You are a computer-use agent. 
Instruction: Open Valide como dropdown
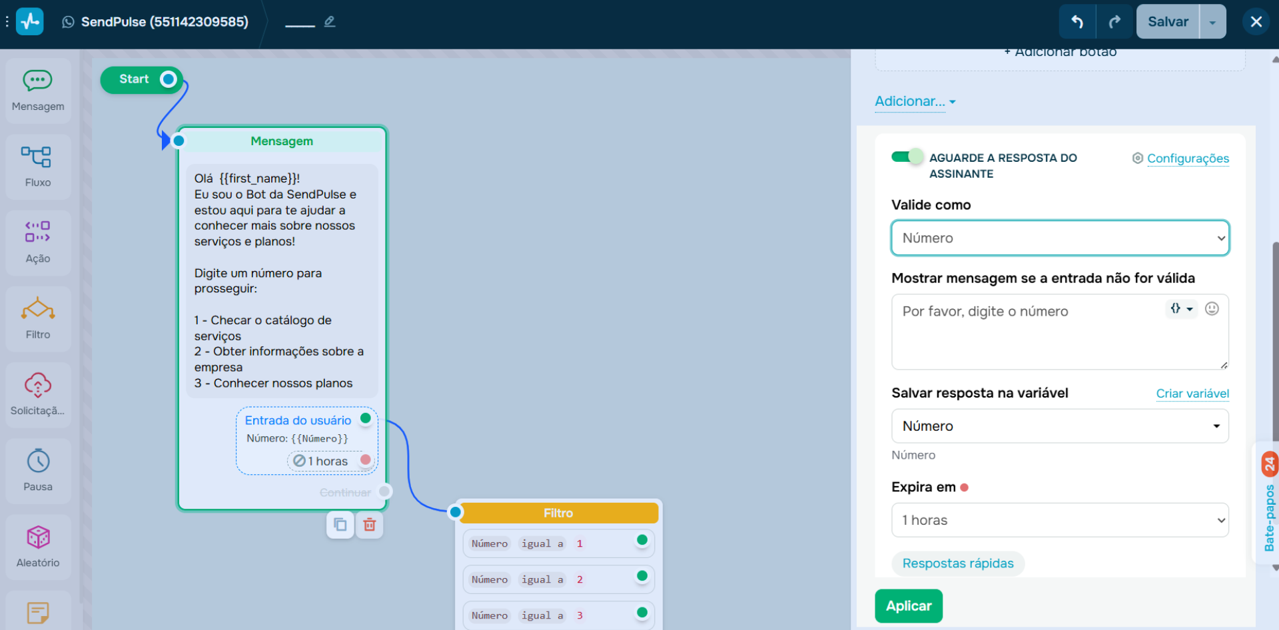pos(1060,238)
